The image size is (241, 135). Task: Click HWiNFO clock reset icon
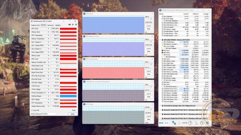[x=190, y=123]
